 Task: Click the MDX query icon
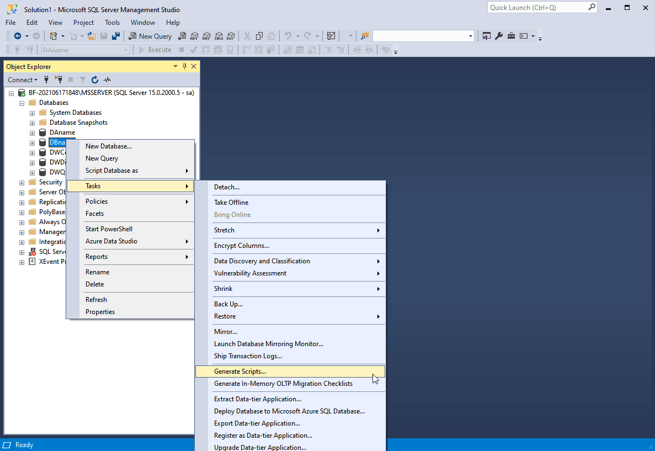(x=194, y=36)
